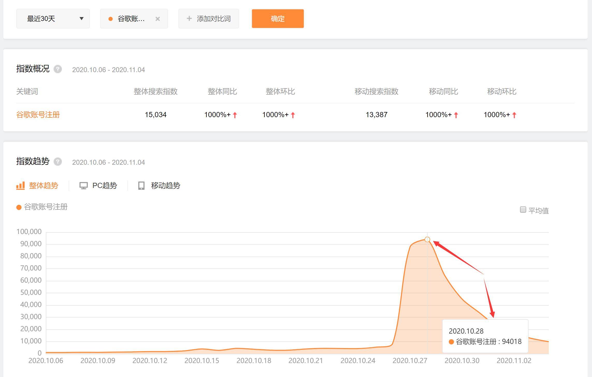Select the 谷歌账... keyword chip
This screenshot has width=592, height=377.
tap(134, 19)
